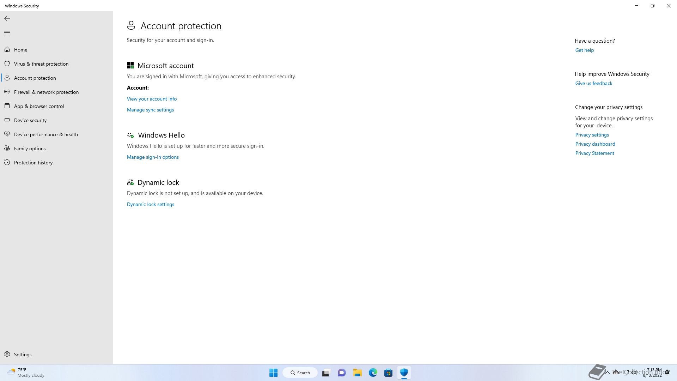The width and height of the screenshot is (677, 381).
Task: Open Virus & threat protection section
Action: (x=41, y=64)
